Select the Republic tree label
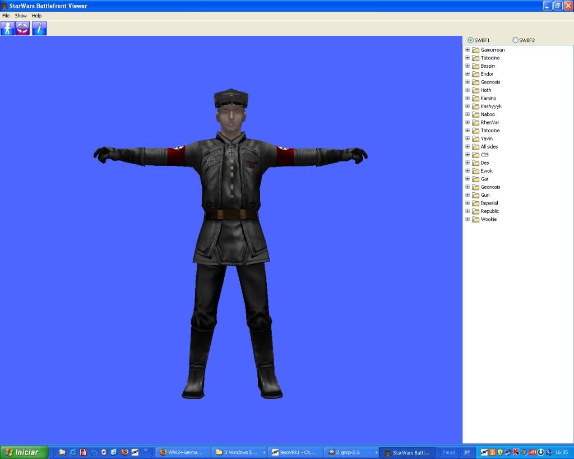The height and width of the screenshot is (459, 574). (489, 211)
